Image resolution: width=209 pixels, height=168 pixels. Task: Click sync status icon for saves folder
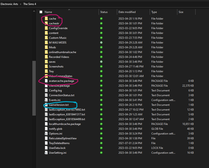[x=101, y=62]
